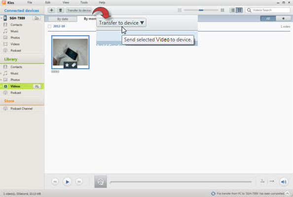
Task: Click the playlist button in Library Videos row
Action: pos(37,86)
